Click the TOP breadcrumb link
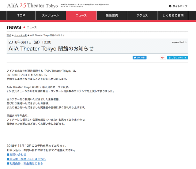This screenshot has width=196, height=169. coord(9,35)
